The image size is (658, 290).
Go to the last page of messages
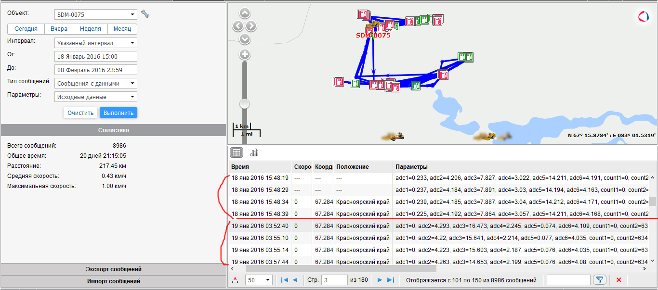[x=391, y=280]
